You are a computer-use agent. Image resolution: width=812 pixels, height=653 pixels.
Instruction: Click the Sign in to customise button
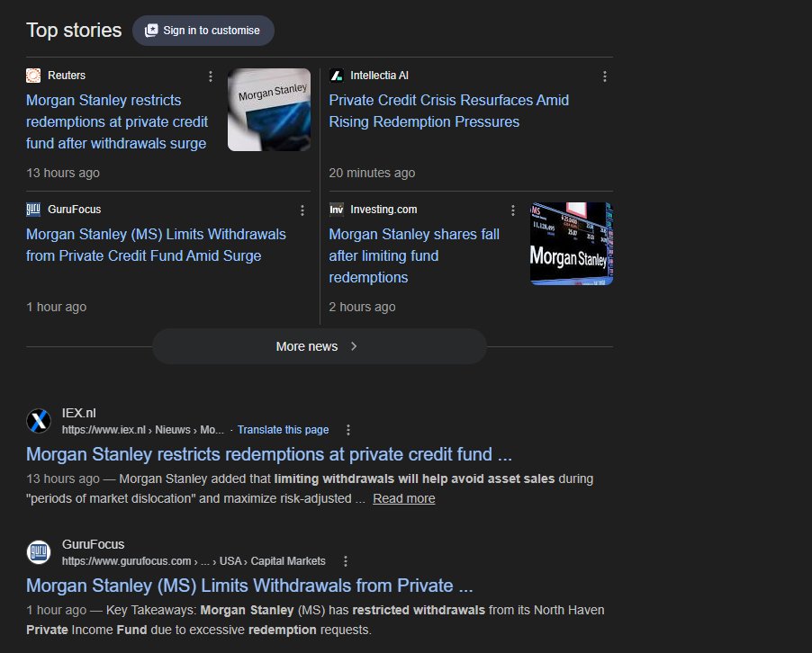[x=203, y=31]
